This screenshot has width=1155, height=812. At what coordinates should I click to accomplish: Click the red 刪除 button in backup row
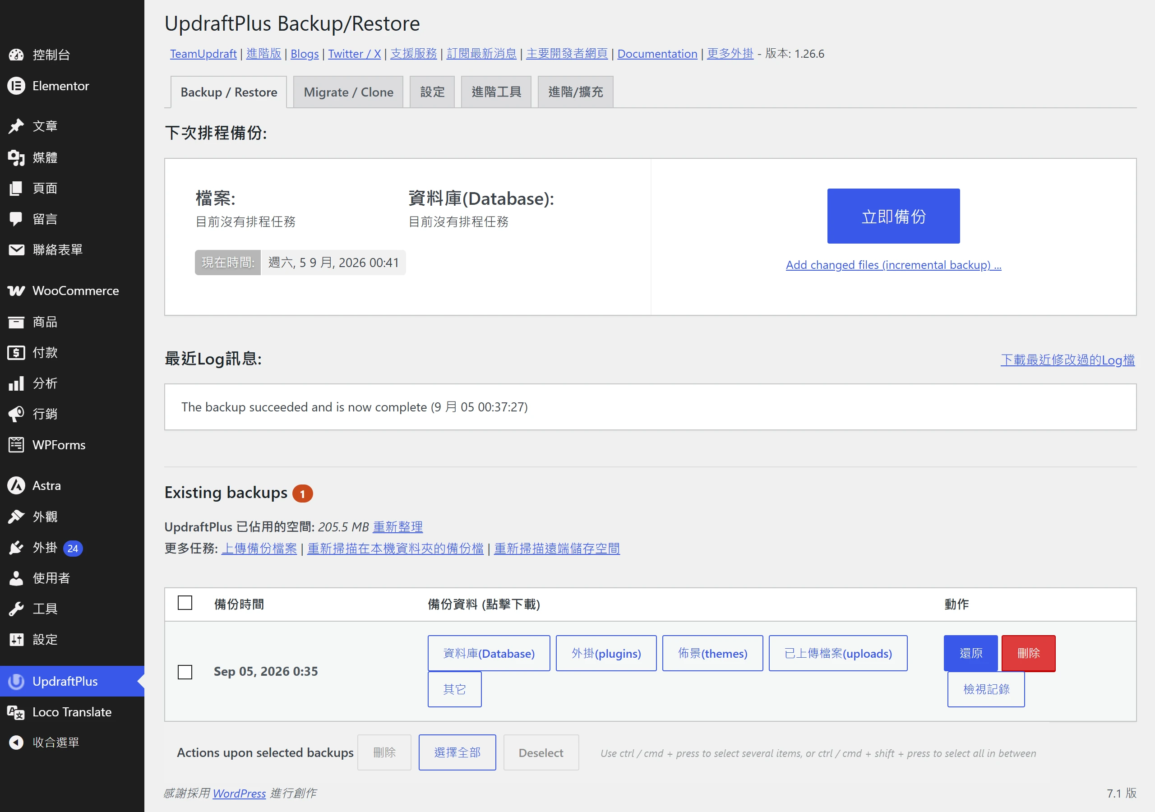coord(1028,653)
